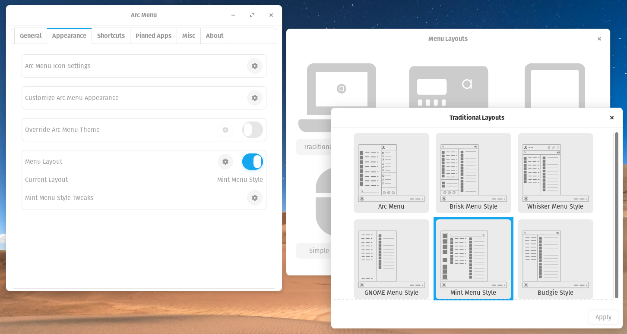The height and width of the screenshot is (334, 627).
Task: Turn off the Menu Layout switch
Action: (253, 162)
